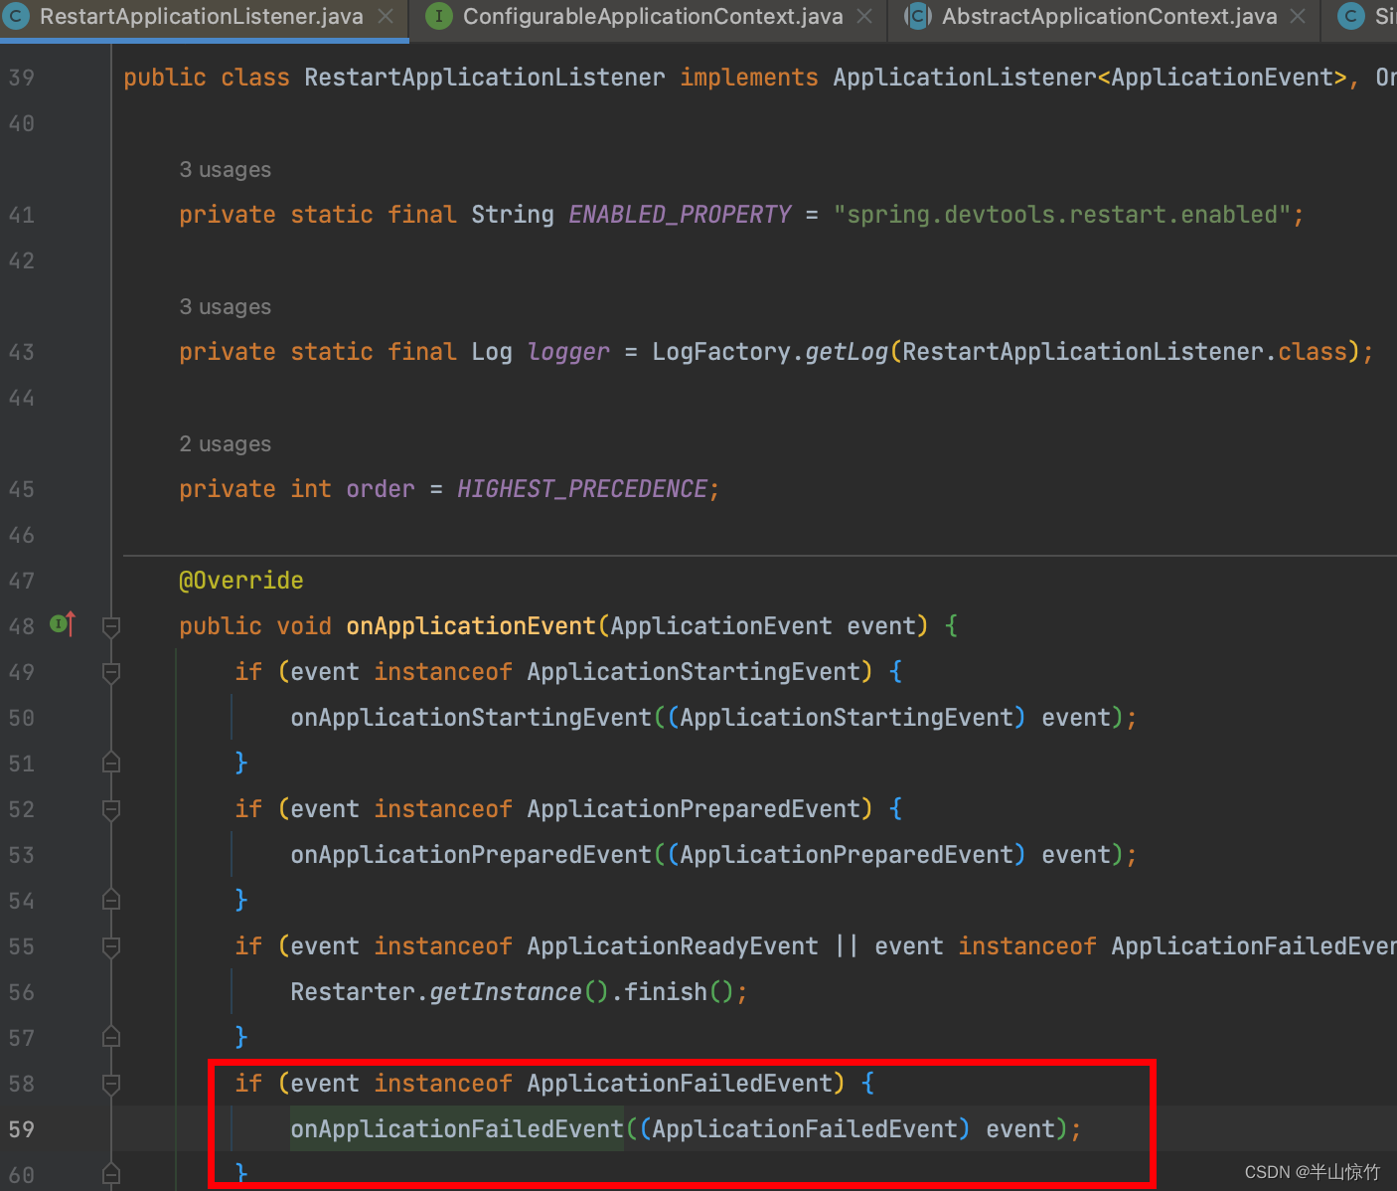Click the getInstance call on line 56
Viewport: 1397px width, 1191px height.
point(506,992)
